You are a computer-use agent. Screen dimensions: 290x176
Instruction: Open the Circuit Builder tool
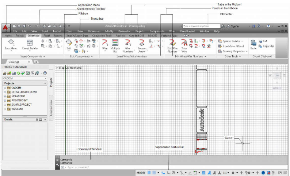pyautogui.click(x=30, y=45)
